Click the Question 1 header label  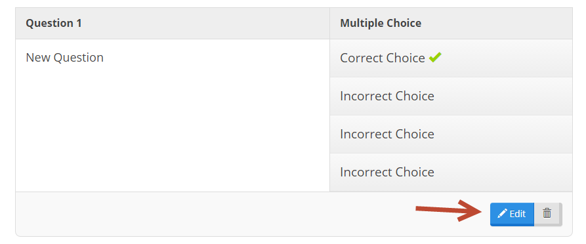click(54, 23)
